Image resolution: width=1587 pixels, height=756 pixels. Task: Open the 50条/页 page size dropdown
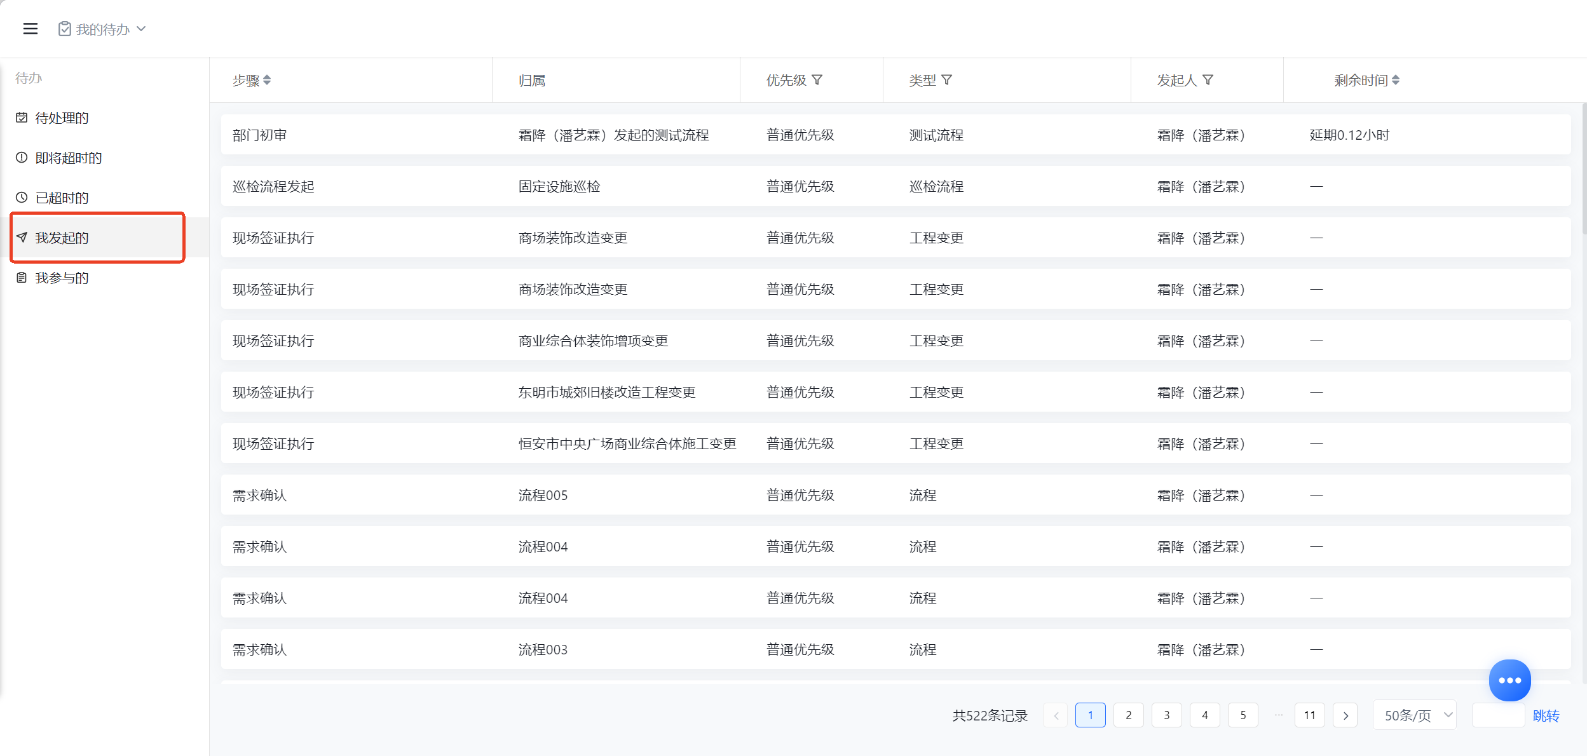1415,715
